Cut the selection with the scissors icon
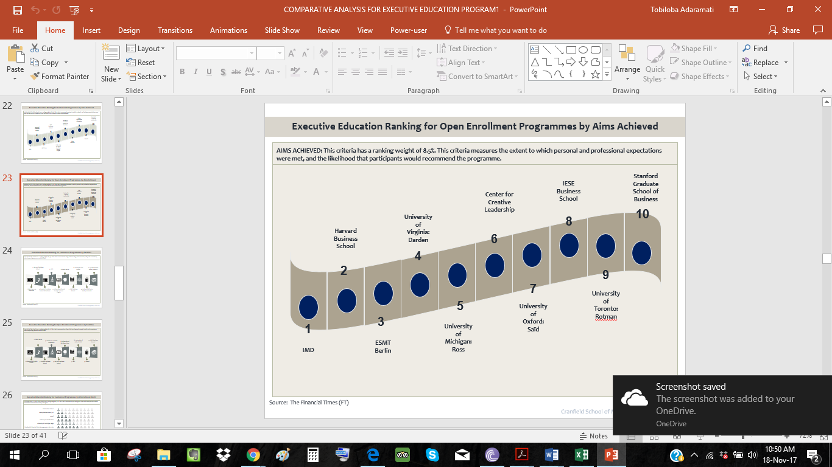This screenshot has width=832, height=467. tap(35, 49)
